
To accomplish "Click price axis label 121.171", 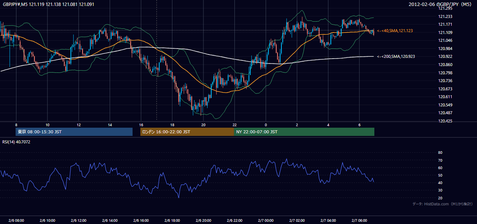I will click(445, 24).
